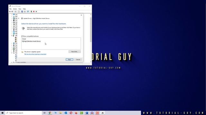This screenshot has width=206, height=115.
Task: Click the green Update driver toolbar icon
Action: coord(31,11)
